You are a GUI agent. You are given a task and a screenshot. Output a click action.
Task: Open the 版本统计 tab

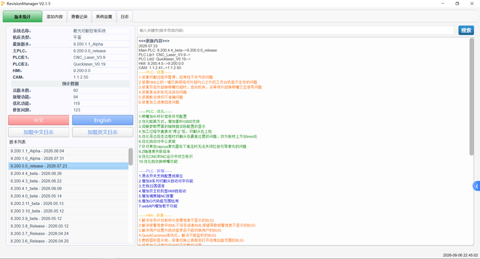coord(22,17)
